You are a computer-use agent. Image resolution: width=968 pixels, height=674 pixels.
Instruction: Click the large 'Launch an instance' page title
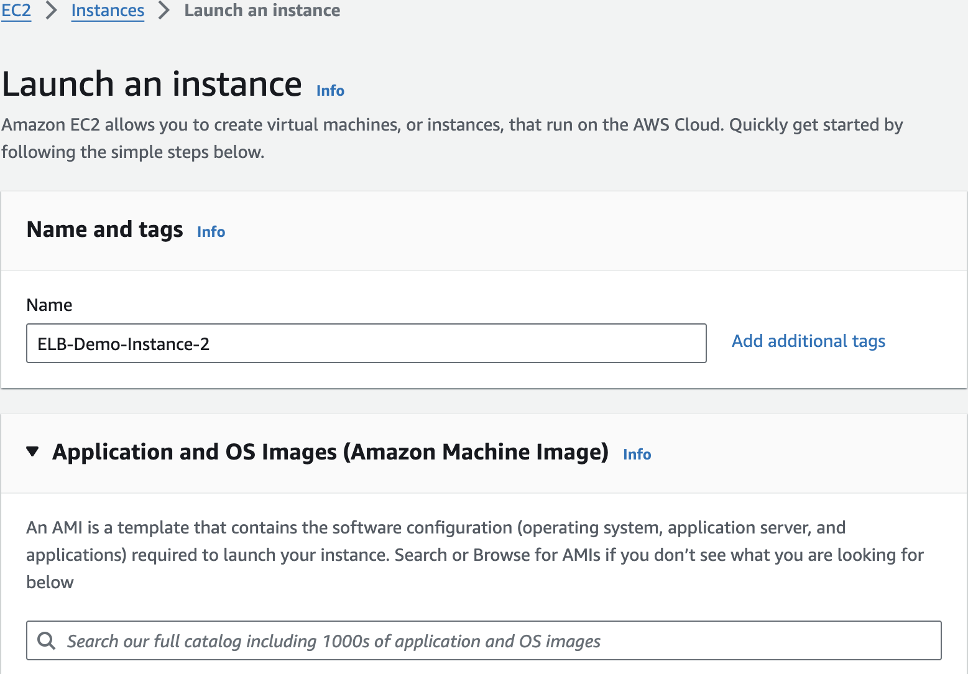[x=152, y=84]
